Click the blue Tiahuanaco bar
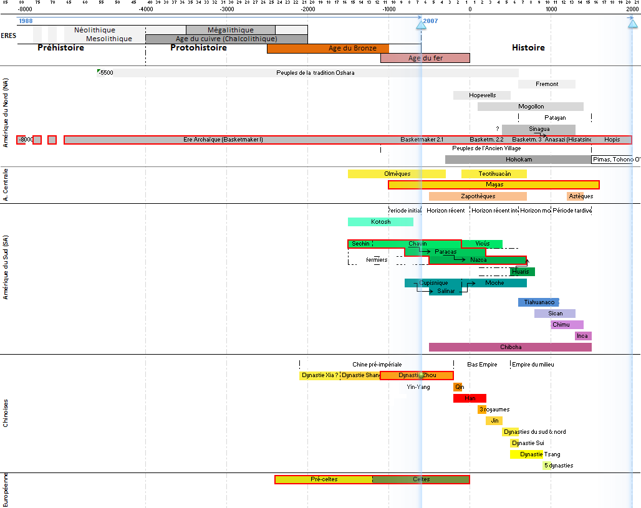 pos(538,302)
